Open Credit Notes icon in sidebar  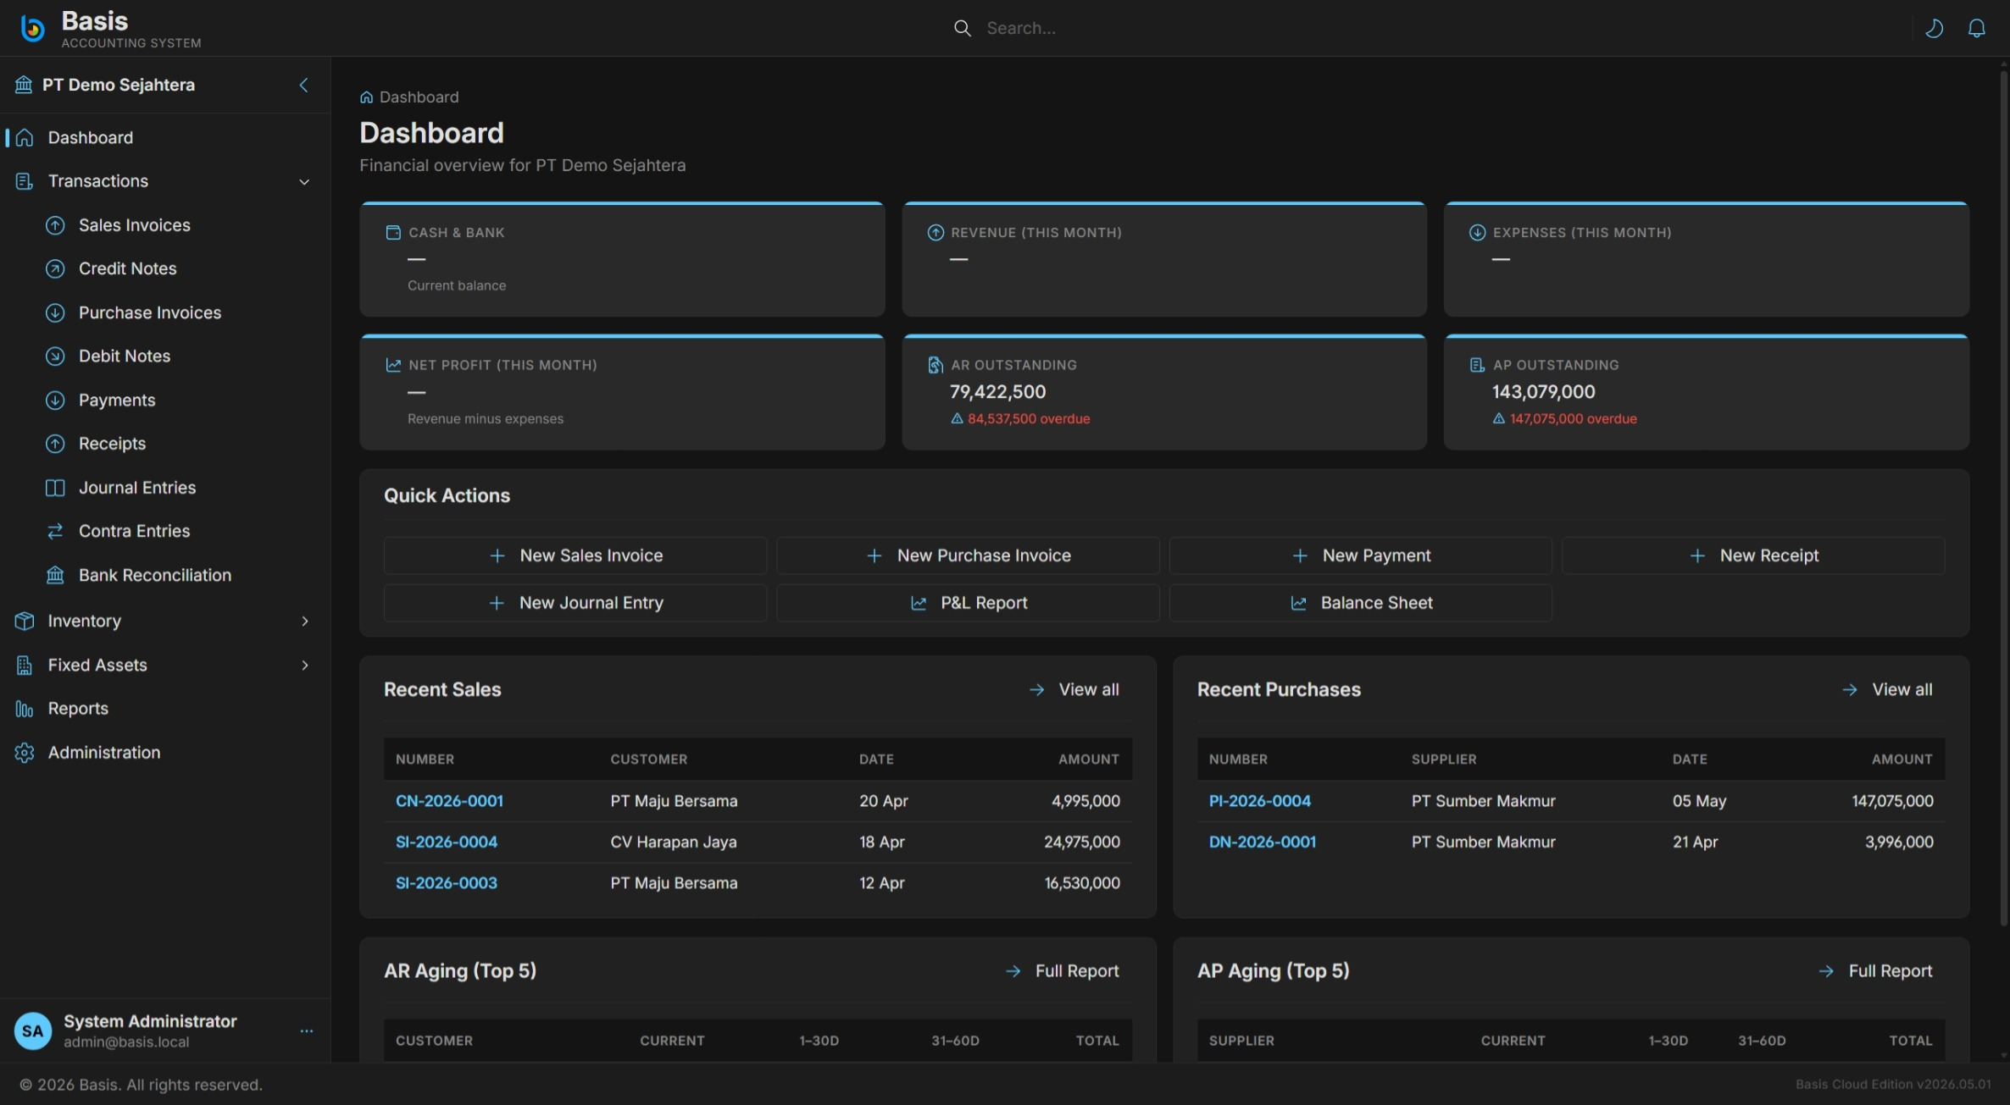click(55, 268)
